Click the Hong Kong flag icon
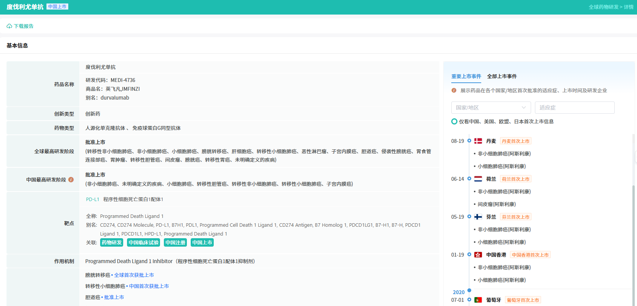The width and height of the screenshot is (637, 306). click(478, 255)
